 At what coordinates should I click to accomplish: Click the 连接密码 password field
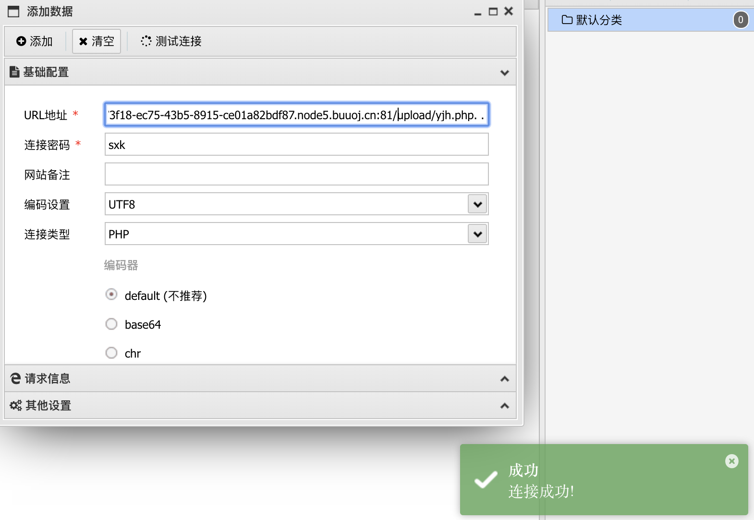click(x=296, y=145)
